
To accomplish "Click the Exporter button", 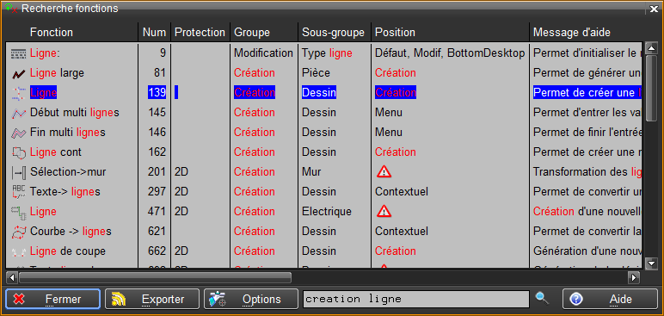I will click(x=152, y=299).
